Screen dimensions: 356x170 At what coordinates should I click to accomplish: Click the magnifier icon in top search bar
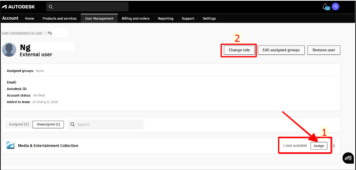click(x=51, y=7)
